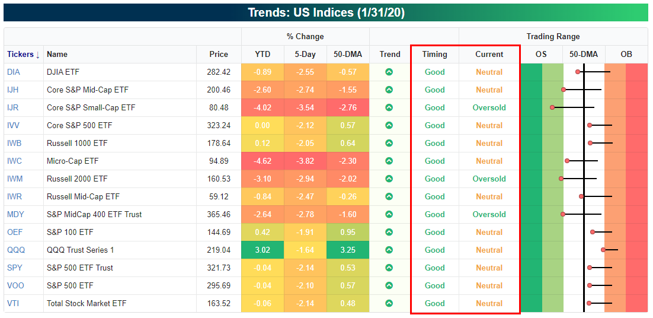The height and width of the screenshot is (318, 653).
Task: Open the IJH ticker link
Action: tap(12, 90)
